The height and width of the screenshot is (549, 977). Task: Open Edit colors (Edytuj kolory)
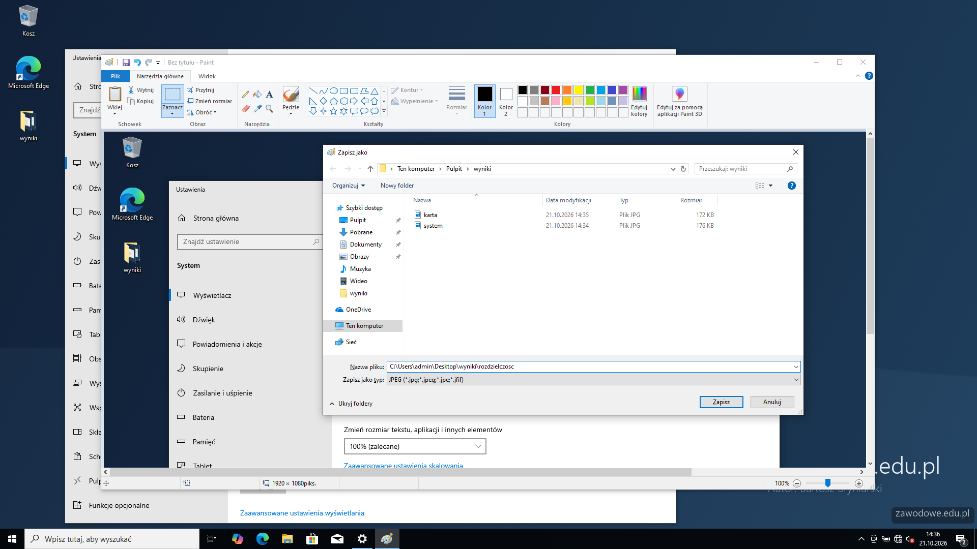tap(639, 101)
